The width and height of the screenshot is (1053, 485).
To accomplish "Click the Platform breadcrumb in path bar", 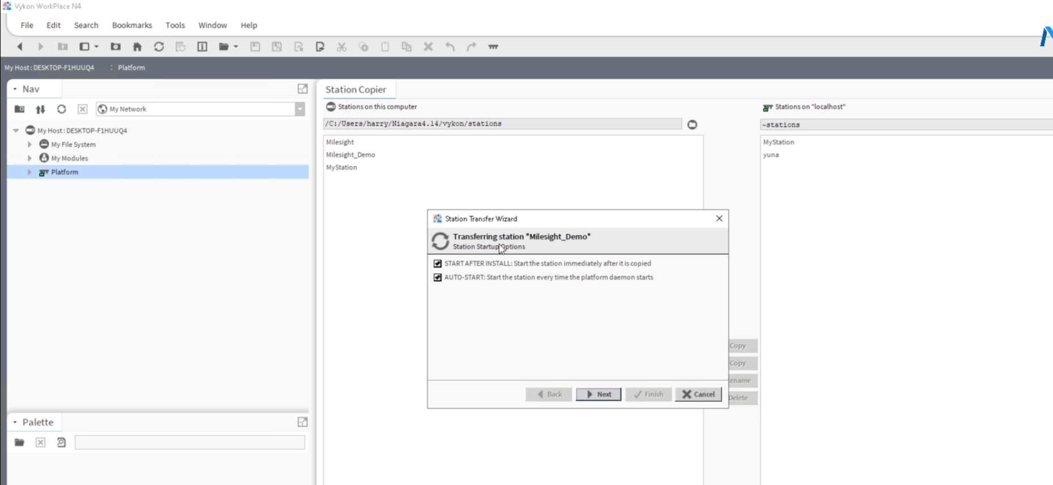I will (131, 67).
